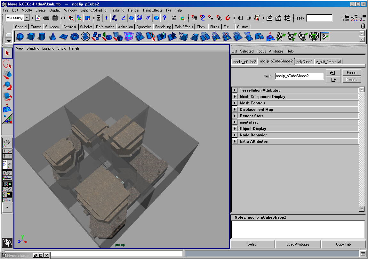The image size is (368, 259).
Task: Click the trash can icon
Action: pos(363,26)
